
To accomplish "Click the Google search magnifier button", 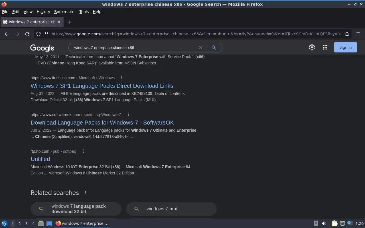I will click(214, 48).
